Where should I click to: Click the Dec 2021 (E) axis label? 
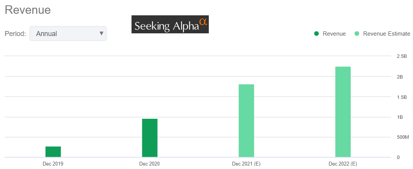(246, 164)
